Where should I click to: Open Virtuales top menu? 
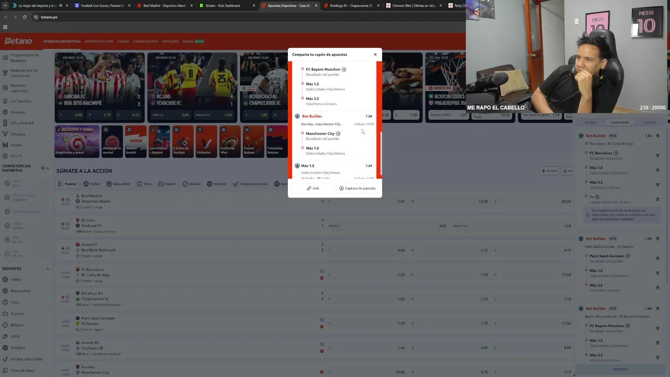click(x=170, y=41)
